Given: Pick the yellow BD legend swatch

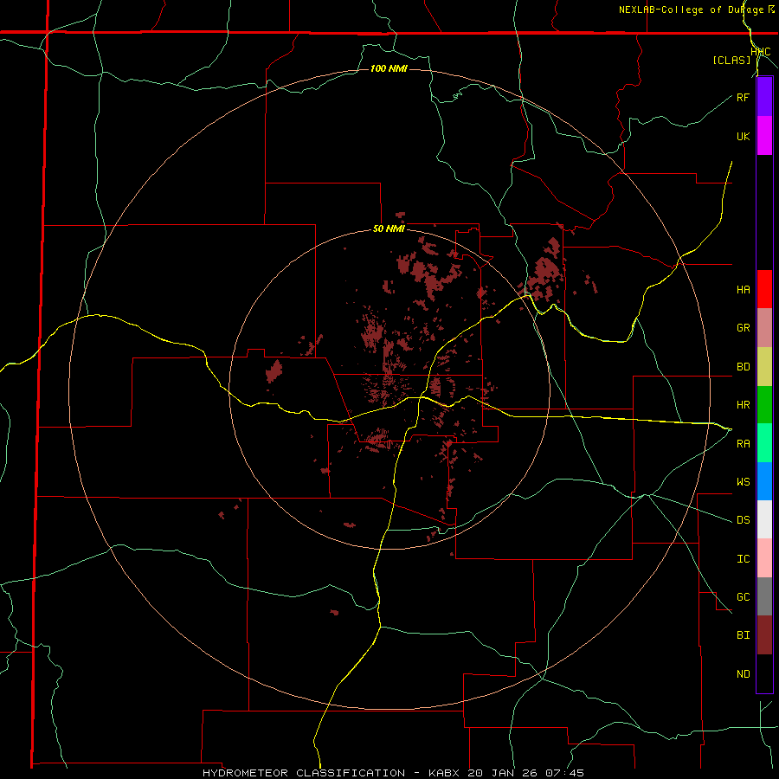Looking at the screenshot, I should 764,367.
